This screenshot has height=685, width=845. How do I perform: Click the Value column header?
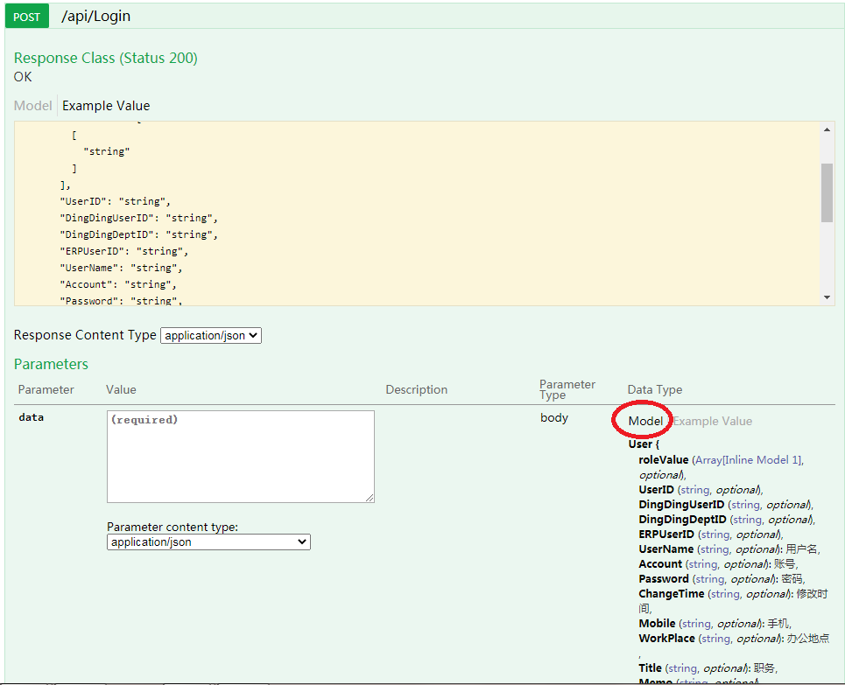point(121,389)
